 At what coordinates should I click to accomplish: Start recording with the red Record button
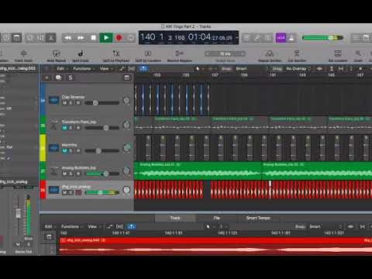pyautogui.click(x=119, y=38)
